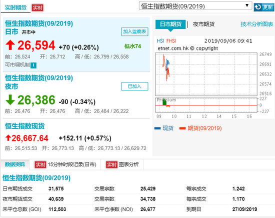Click the 日市期货成交 value 31,575

pyautogui.click(x=56, y=188)
